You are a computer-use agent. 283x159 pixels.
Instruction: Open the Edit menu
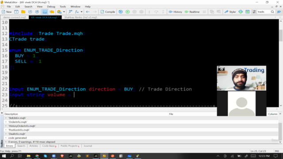[x=18, y=7]
